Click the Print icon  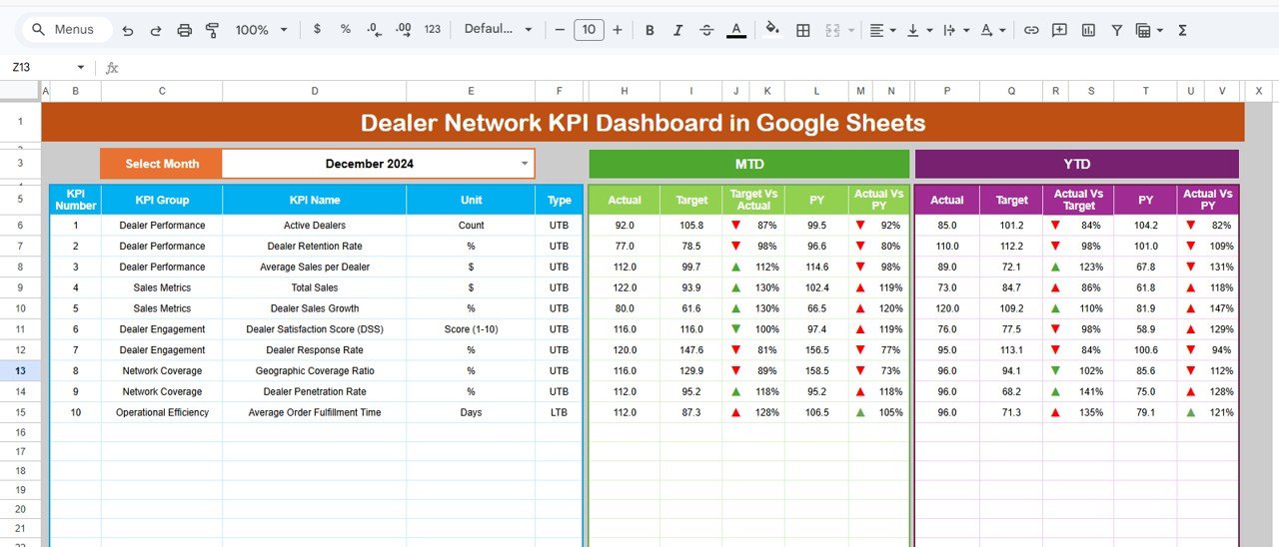tap(184, 30)
